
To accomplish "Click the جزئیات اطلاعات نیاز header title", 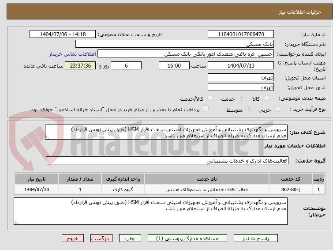I will 300,12.
